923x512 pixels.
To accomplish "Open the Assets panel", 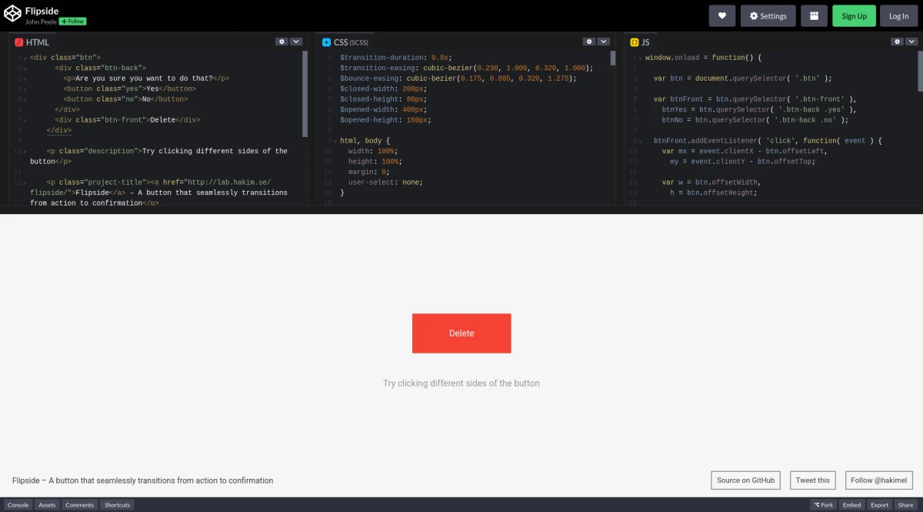I will [x=47, y=505].
